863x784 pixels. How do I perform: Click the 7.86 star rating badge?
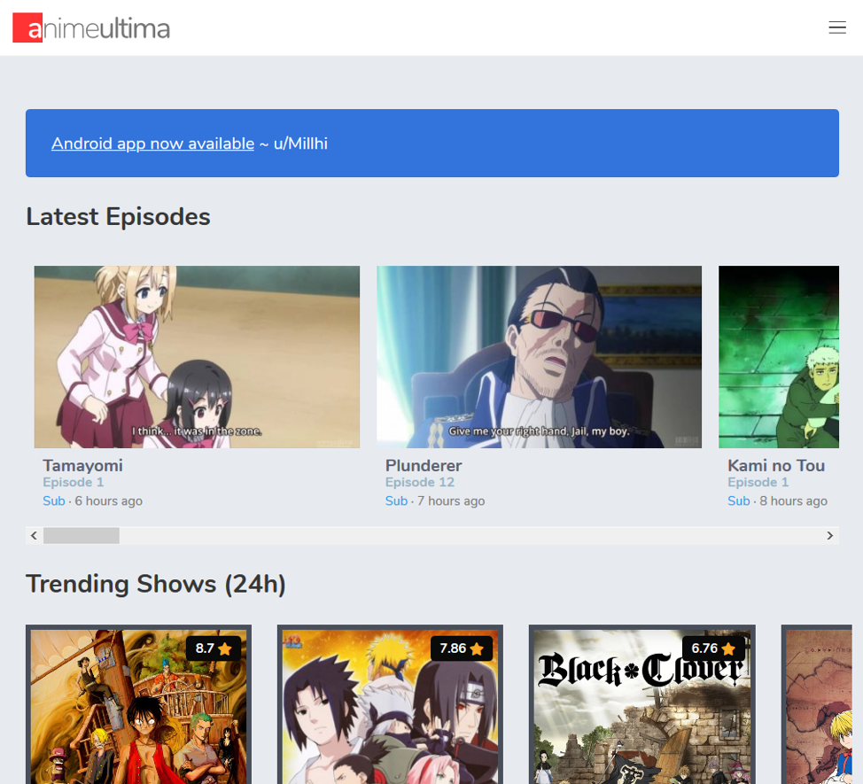click(462, 648)
